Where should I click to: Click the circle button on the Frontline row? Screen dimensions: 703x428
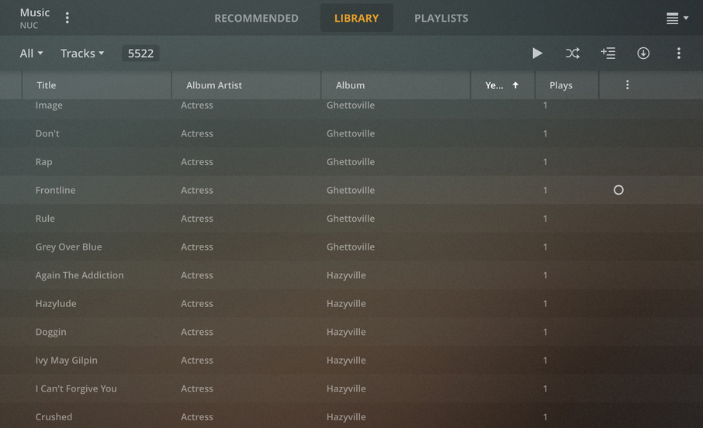(x=618, y=190)
